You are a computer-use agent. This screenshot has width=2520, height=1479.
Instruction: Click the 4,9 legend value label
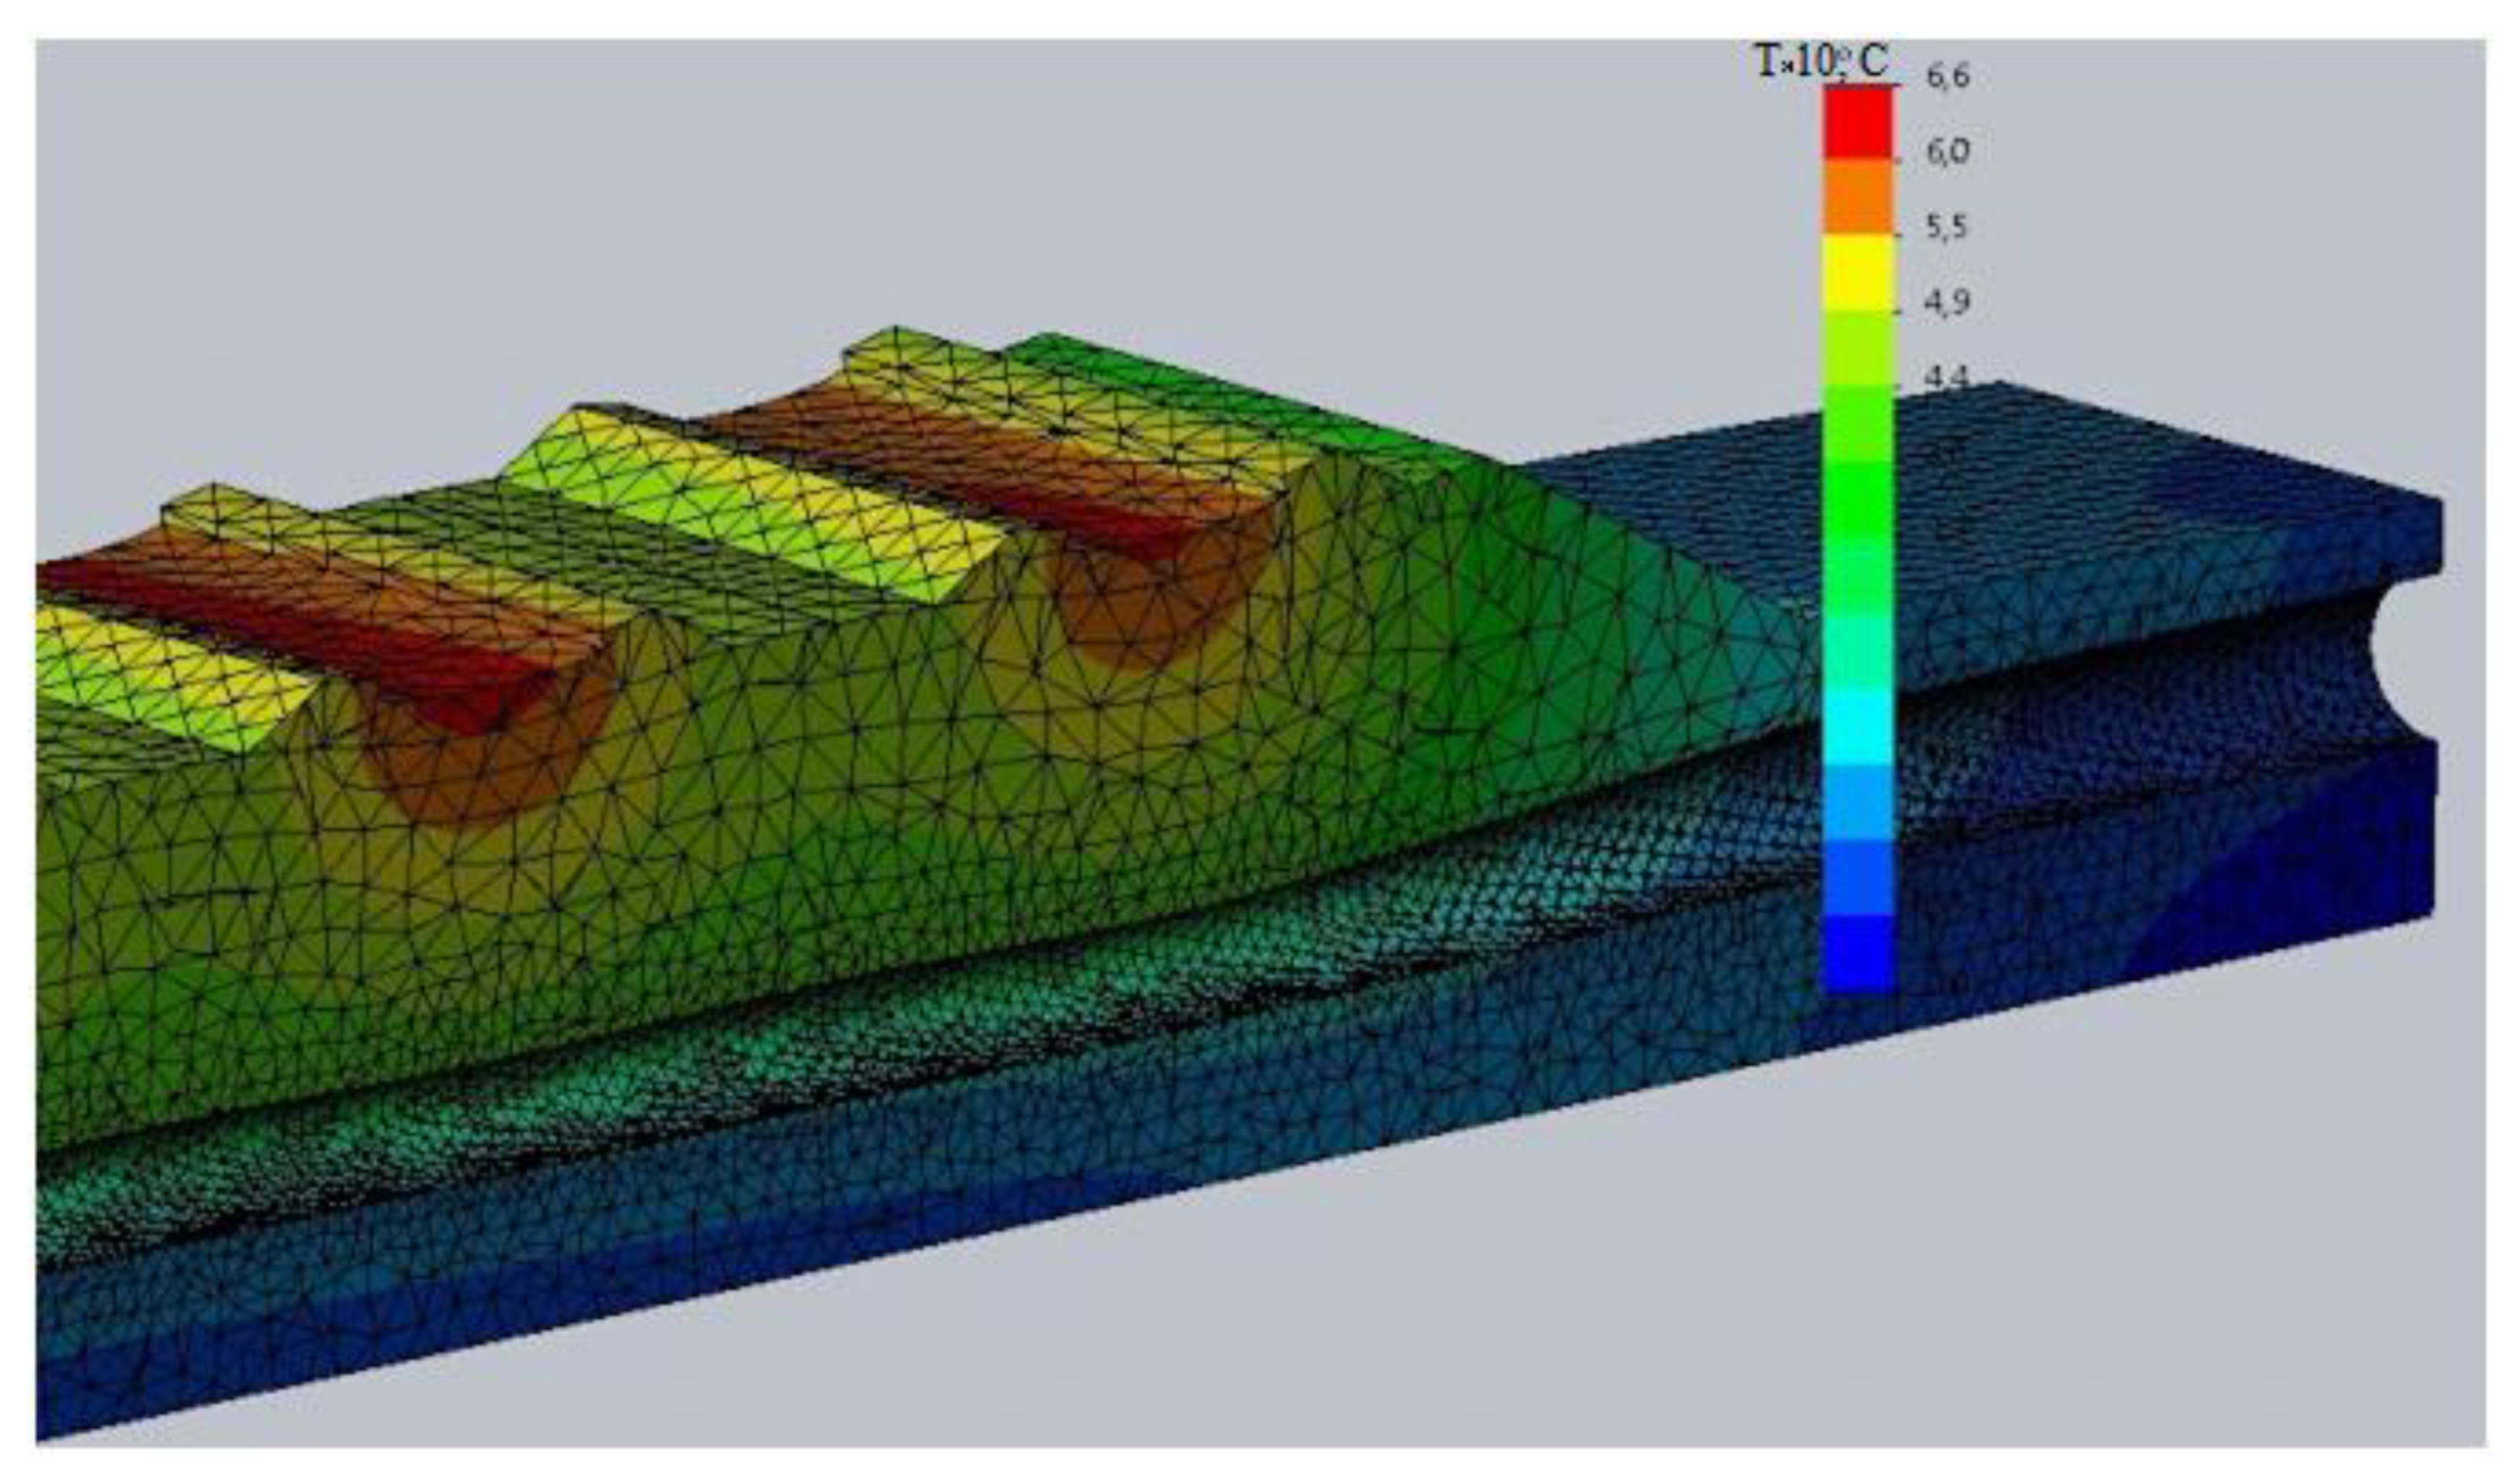[1946, 302]
